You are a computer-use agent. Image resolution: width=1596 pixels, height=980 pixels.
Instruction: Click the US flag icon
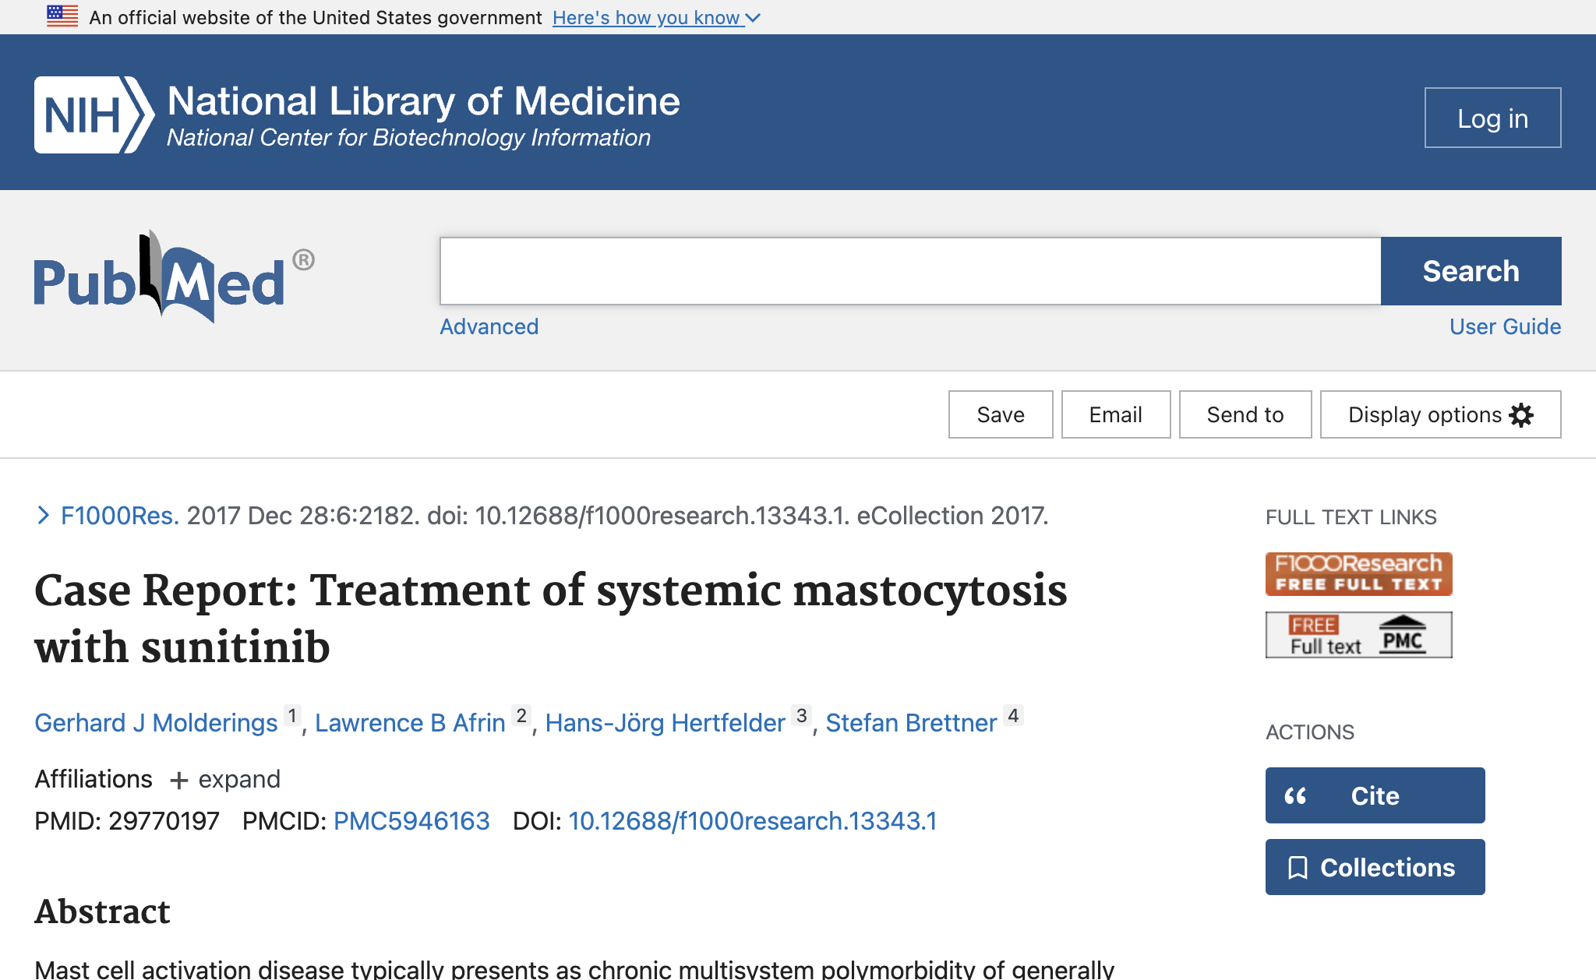pyautogui.click(x=62, y=16)
